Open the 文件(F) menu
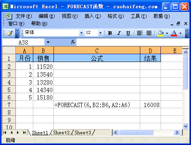Image resolution: width=191 pixels, height=145 pixels. tap(24, 16)
